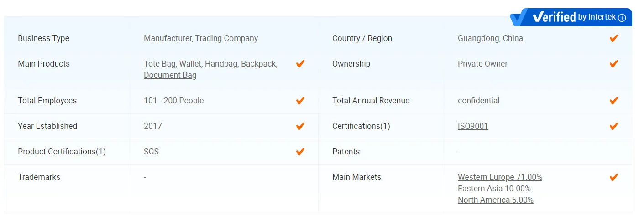The height and width of the screenshot is (220, 639).
Task: Click the checkmark in the SGS row
Action: point(300,152)
